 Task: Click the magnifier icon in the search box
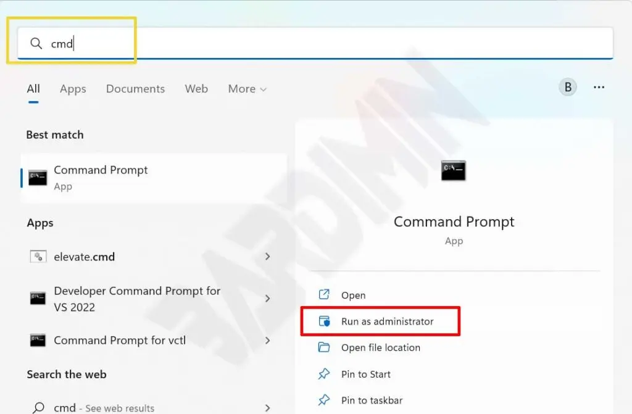(36, 43)
